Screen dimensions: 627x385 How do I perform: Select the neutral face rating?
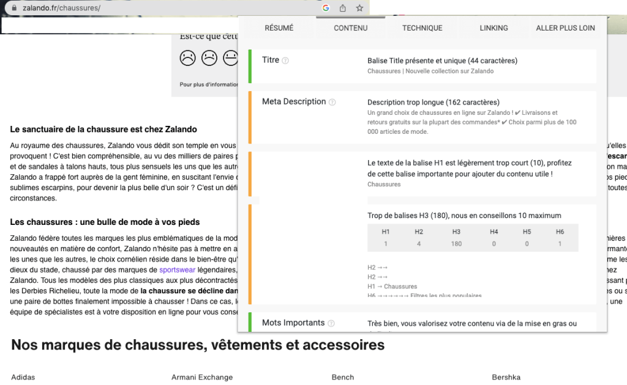click(230, 58)
